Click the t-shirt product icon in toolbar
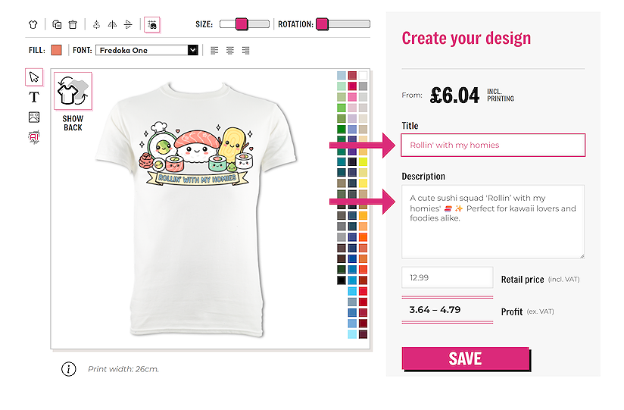The image size is (624, 410). pos(33,24)
